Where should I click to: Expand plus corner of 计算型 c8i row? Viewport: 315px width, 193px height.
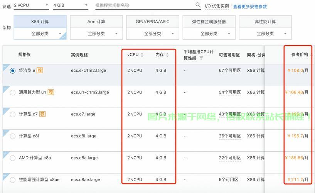(5, 132)
